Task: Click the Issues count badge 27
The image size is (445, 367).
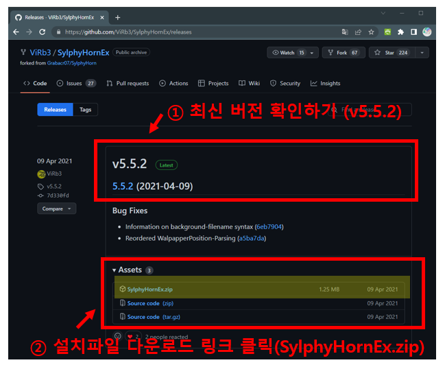Action: [91, 84]
